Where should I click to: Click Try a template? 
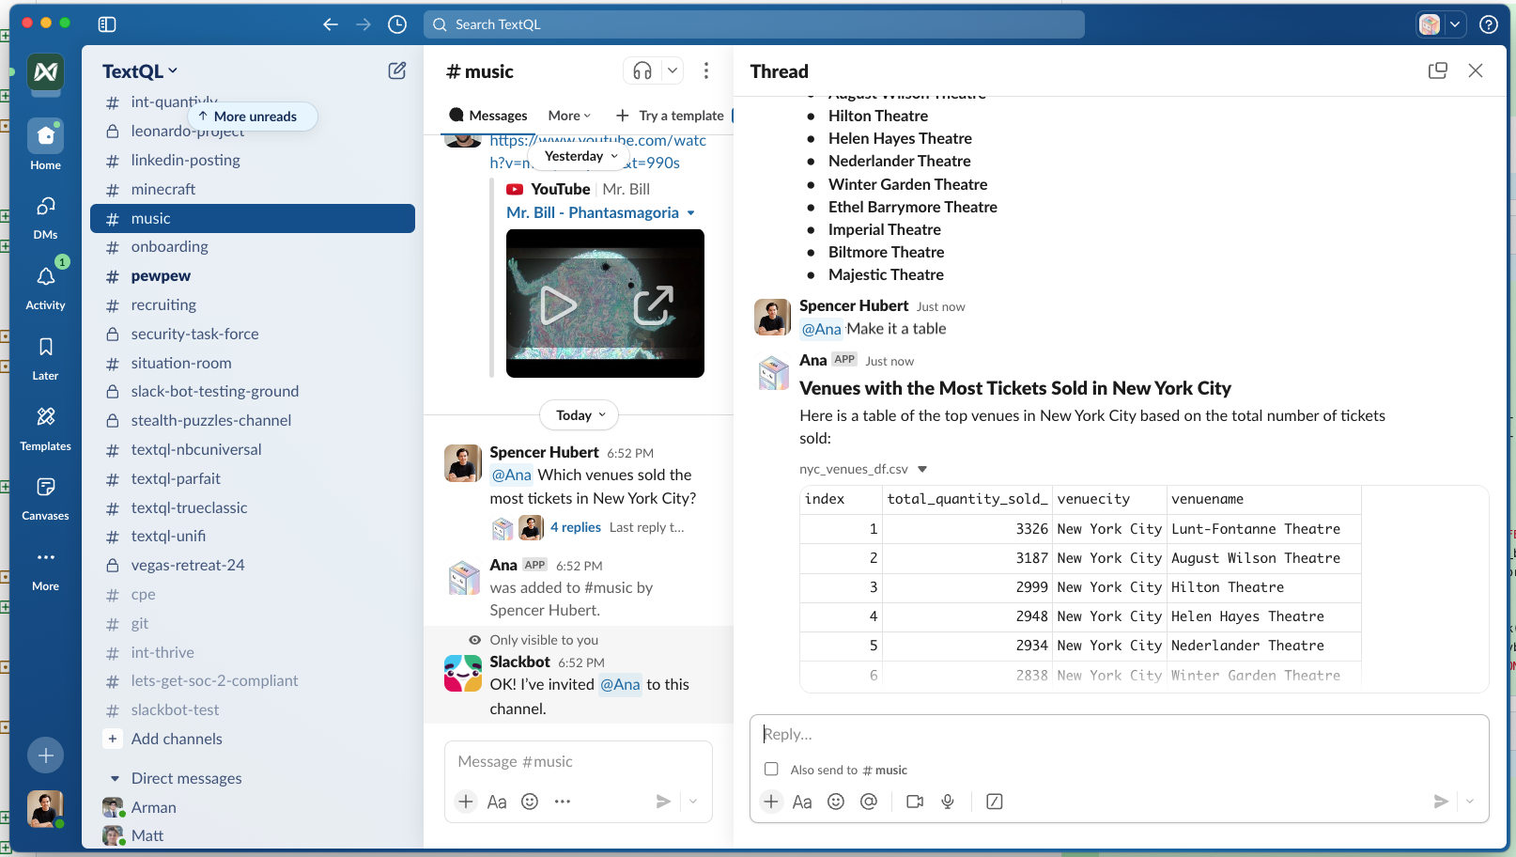click(x=671, y=116)
